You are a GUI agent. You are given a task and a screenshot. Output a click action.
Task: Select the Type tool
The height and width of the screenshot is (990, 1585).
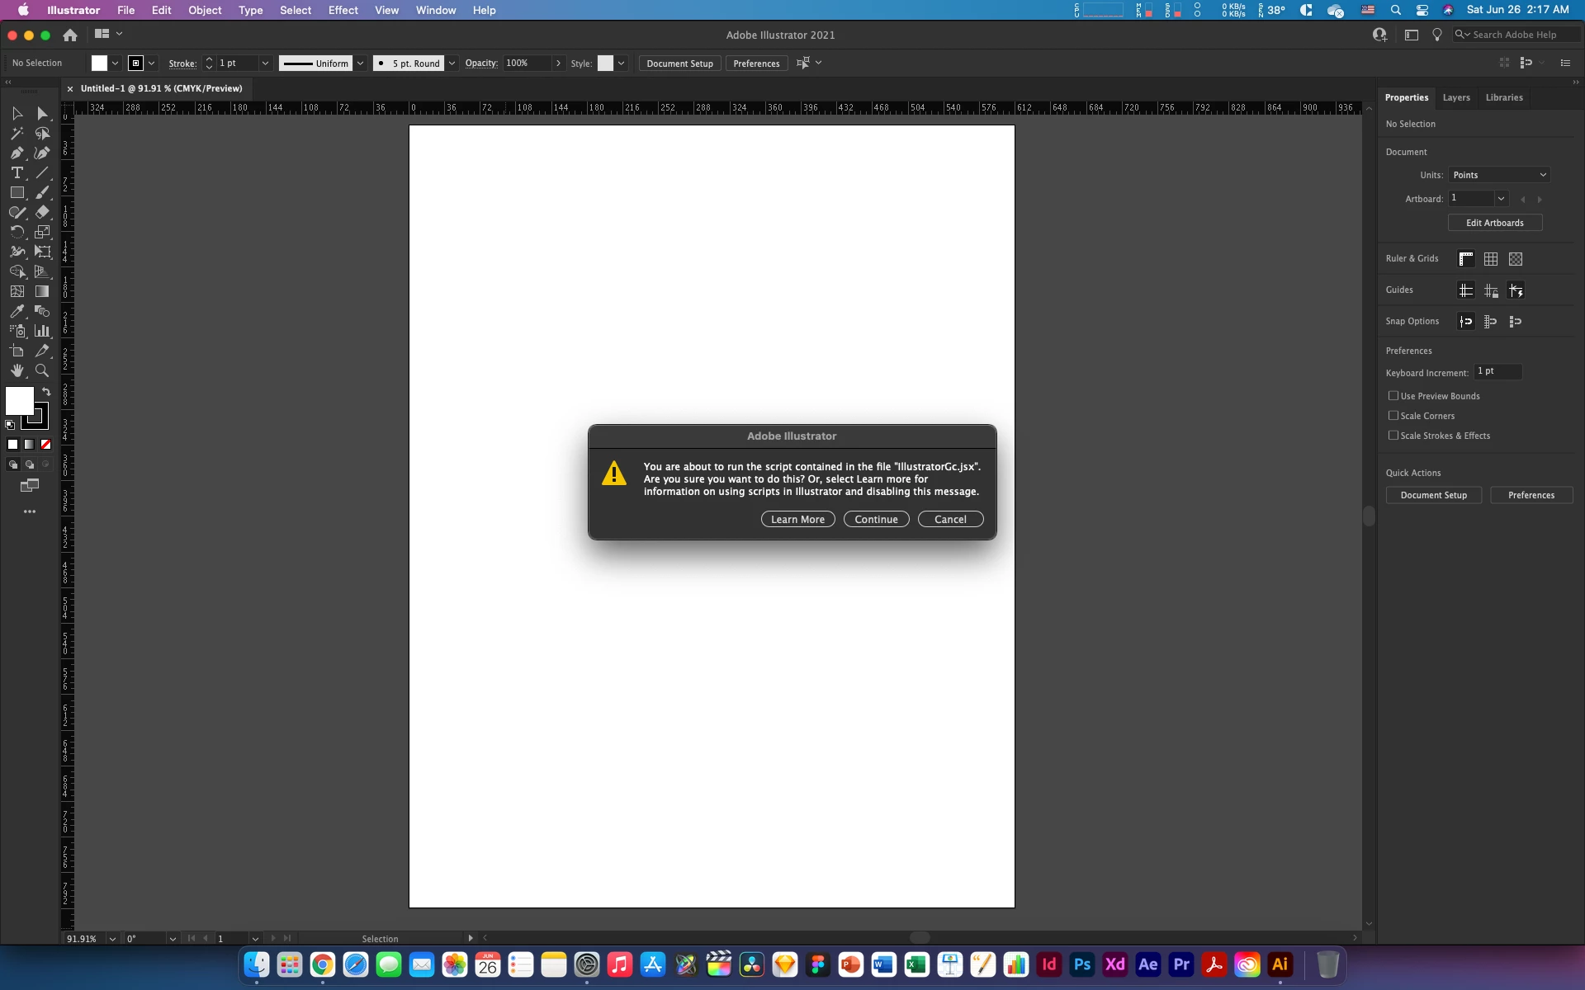pos(17,172)
